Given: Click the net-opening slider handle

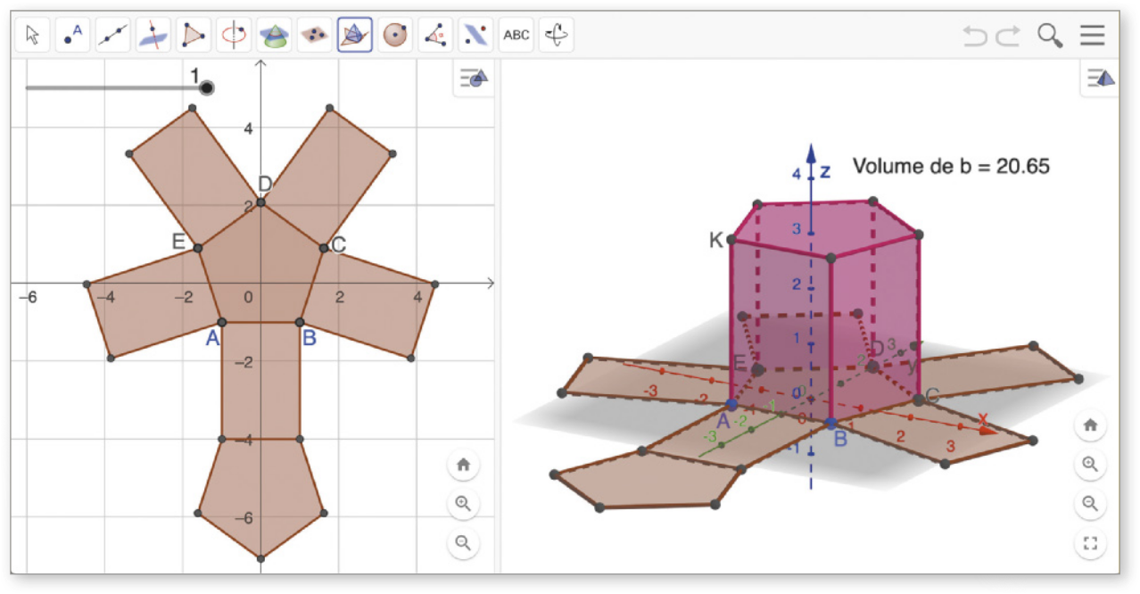Looking at the screenshot, I should 207,87.
